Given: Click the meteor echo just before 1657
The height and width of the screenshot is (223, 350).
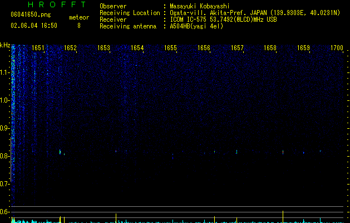Looking at the screenshot, I should click(236, 152).
